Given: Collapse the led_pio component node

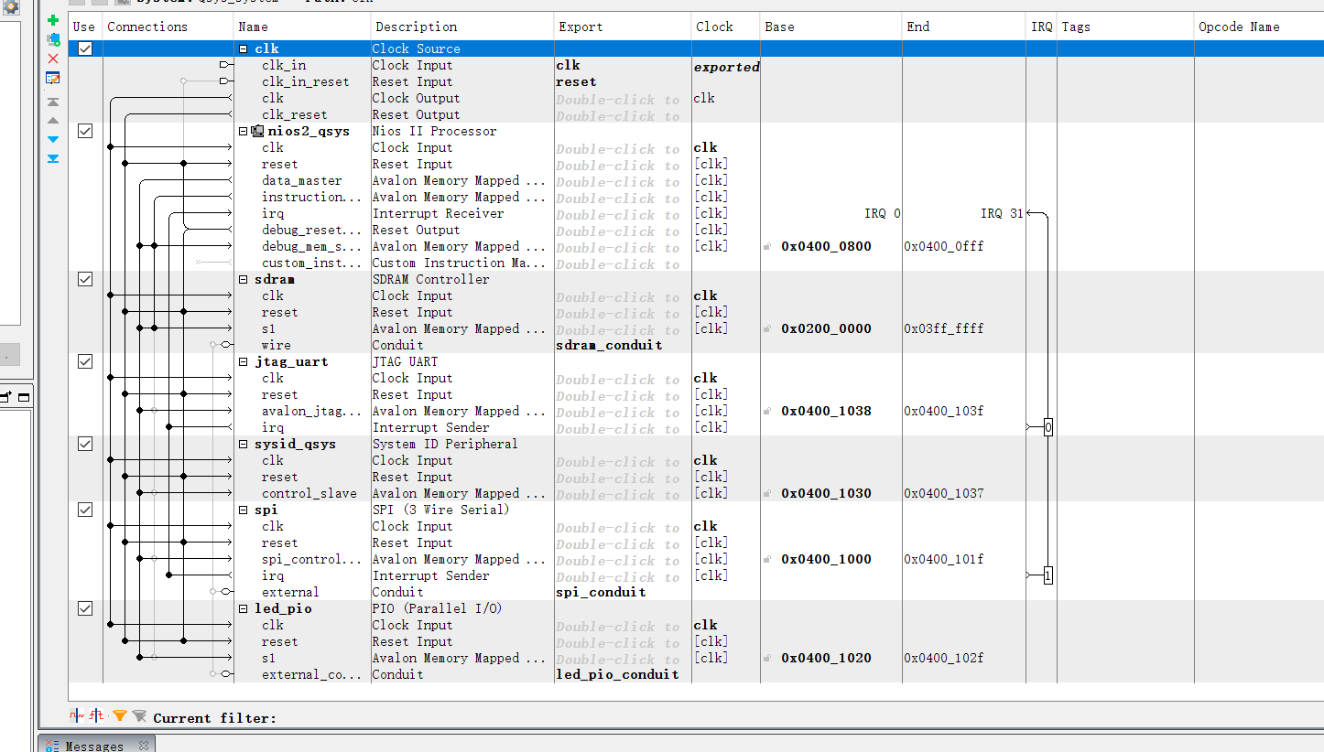Looking at the screenshot, I should pos(244,609).
